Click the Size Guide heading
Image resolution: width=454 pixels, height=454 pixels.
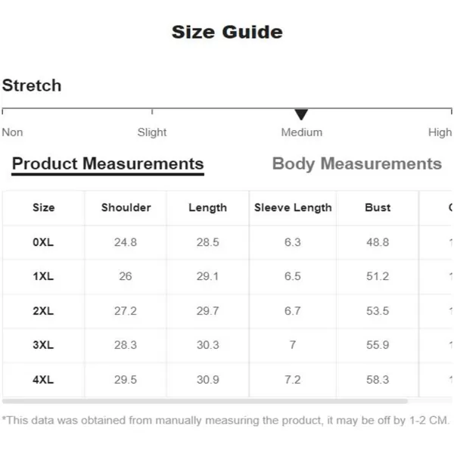point(227,33)
